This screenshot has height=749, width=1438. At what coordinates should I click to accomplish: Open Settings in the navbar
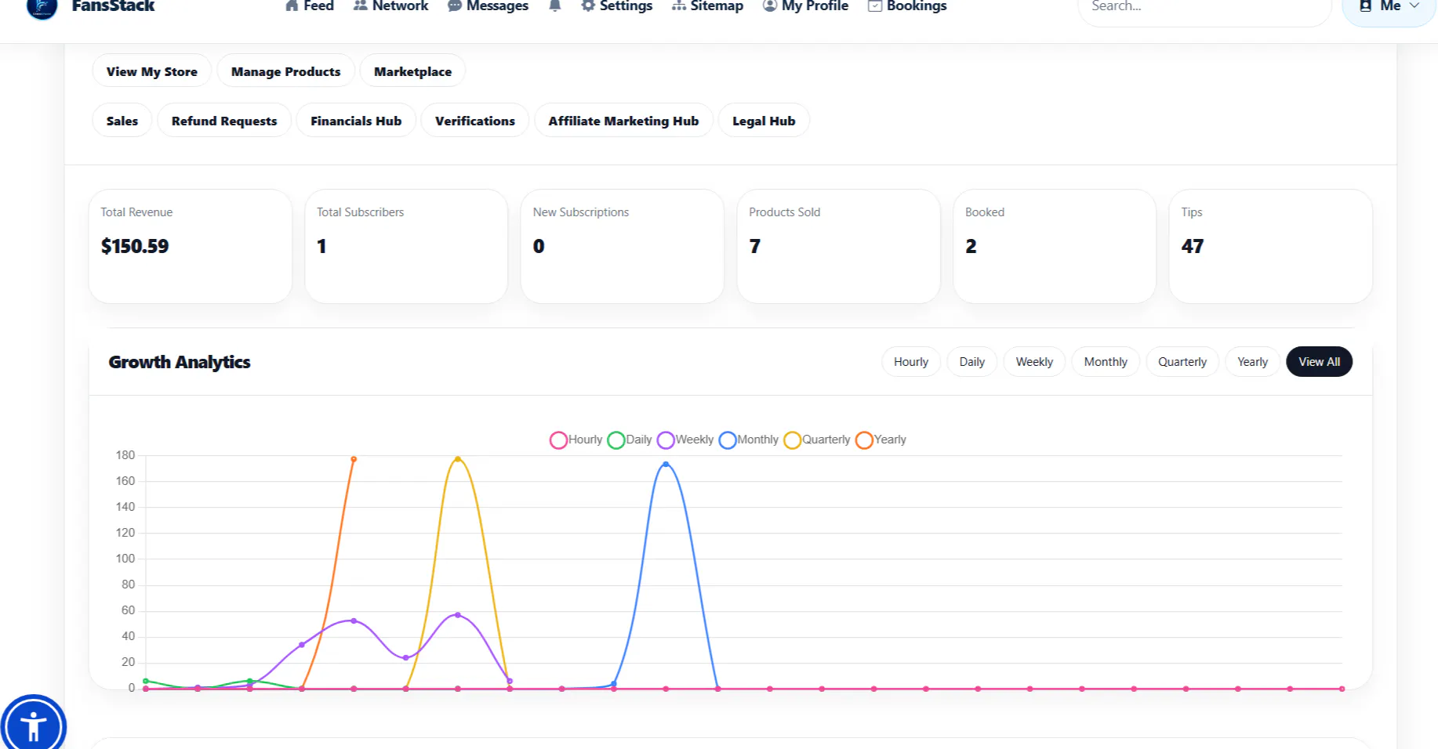616,6
